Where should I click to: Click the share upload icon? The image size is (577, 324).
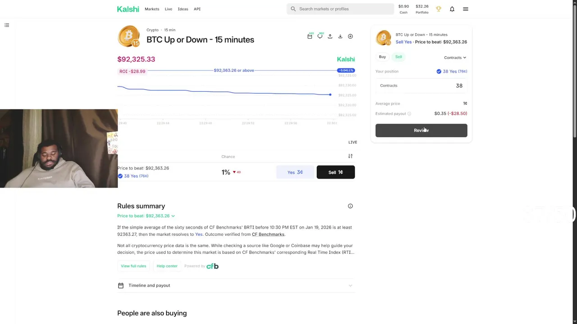330,36
